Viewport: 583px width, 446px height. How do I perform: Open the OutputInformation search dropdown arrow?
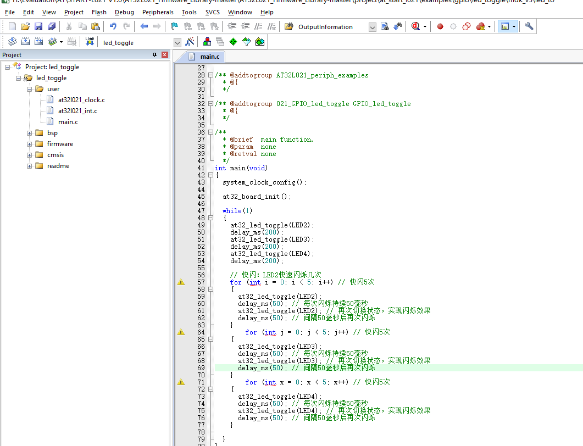coord(373,27)
